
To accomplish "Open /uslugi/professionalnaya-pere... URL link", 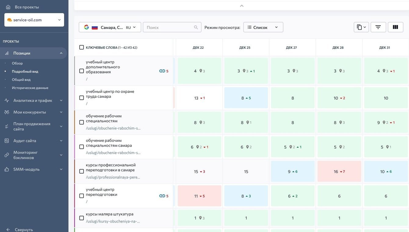I will (x=113, y=177).
